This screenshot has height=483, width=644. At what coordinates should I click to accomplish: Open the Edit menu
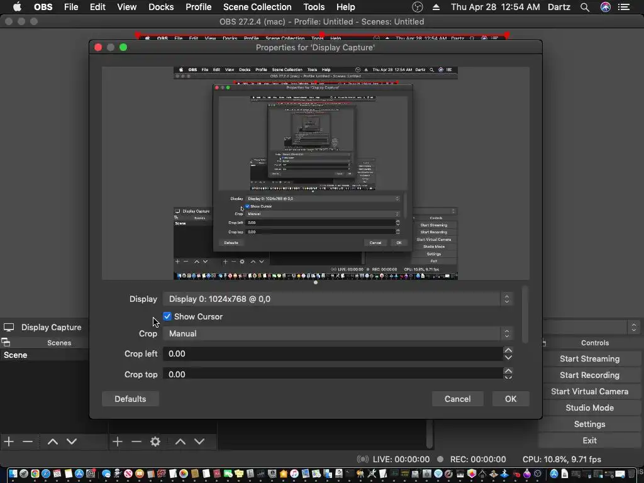(97, 7)
